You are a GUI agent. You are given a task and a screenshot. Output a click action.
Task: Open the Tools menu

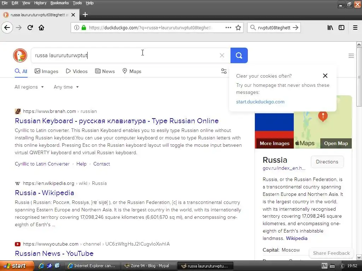coord(77,3)
